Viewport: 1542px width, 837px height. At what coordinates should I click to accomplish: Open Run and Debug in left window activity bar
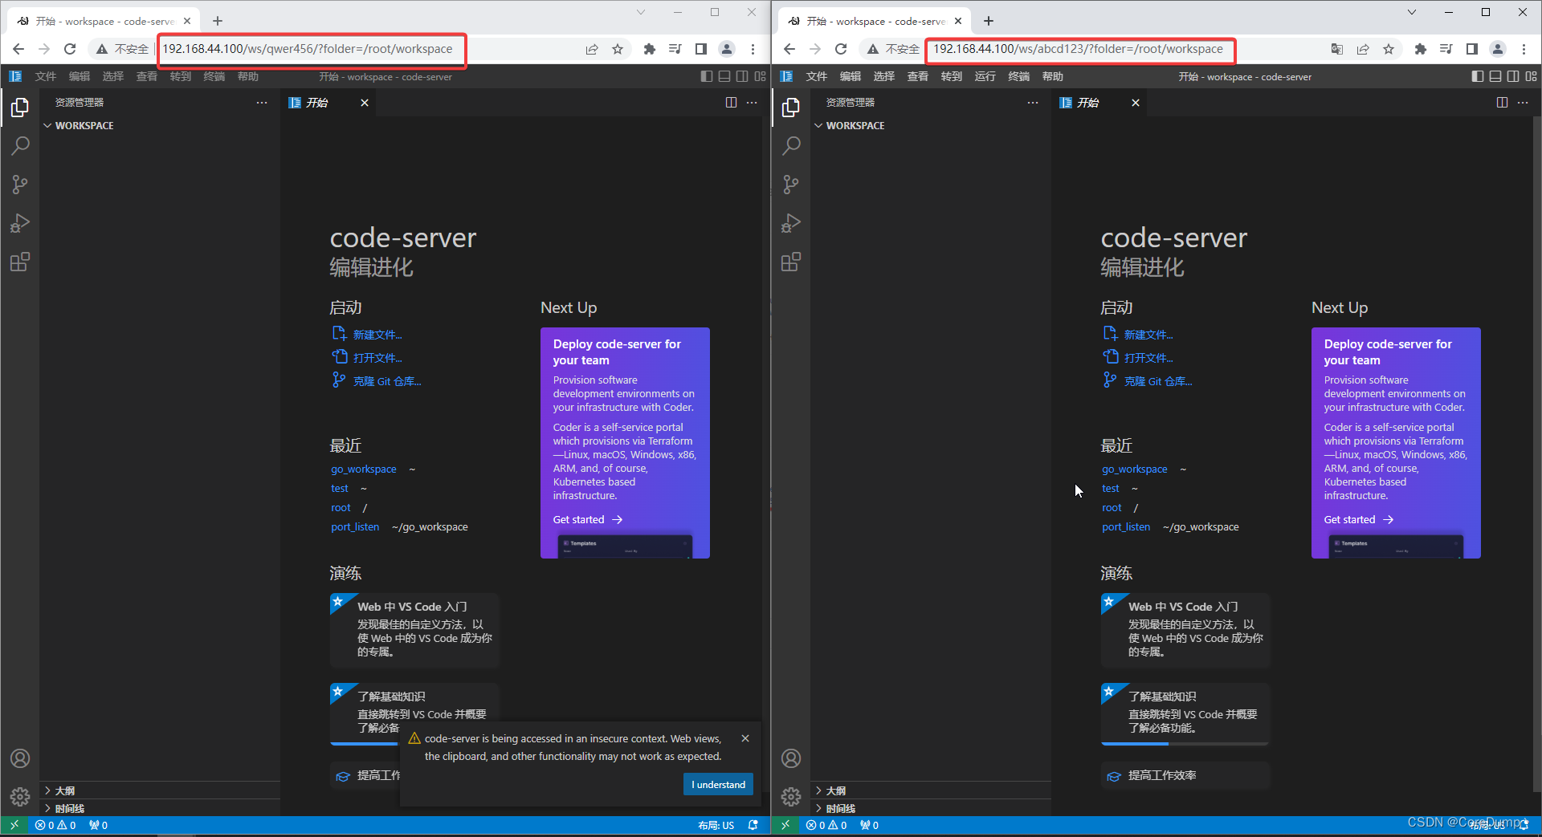click(x=20, y=223)
